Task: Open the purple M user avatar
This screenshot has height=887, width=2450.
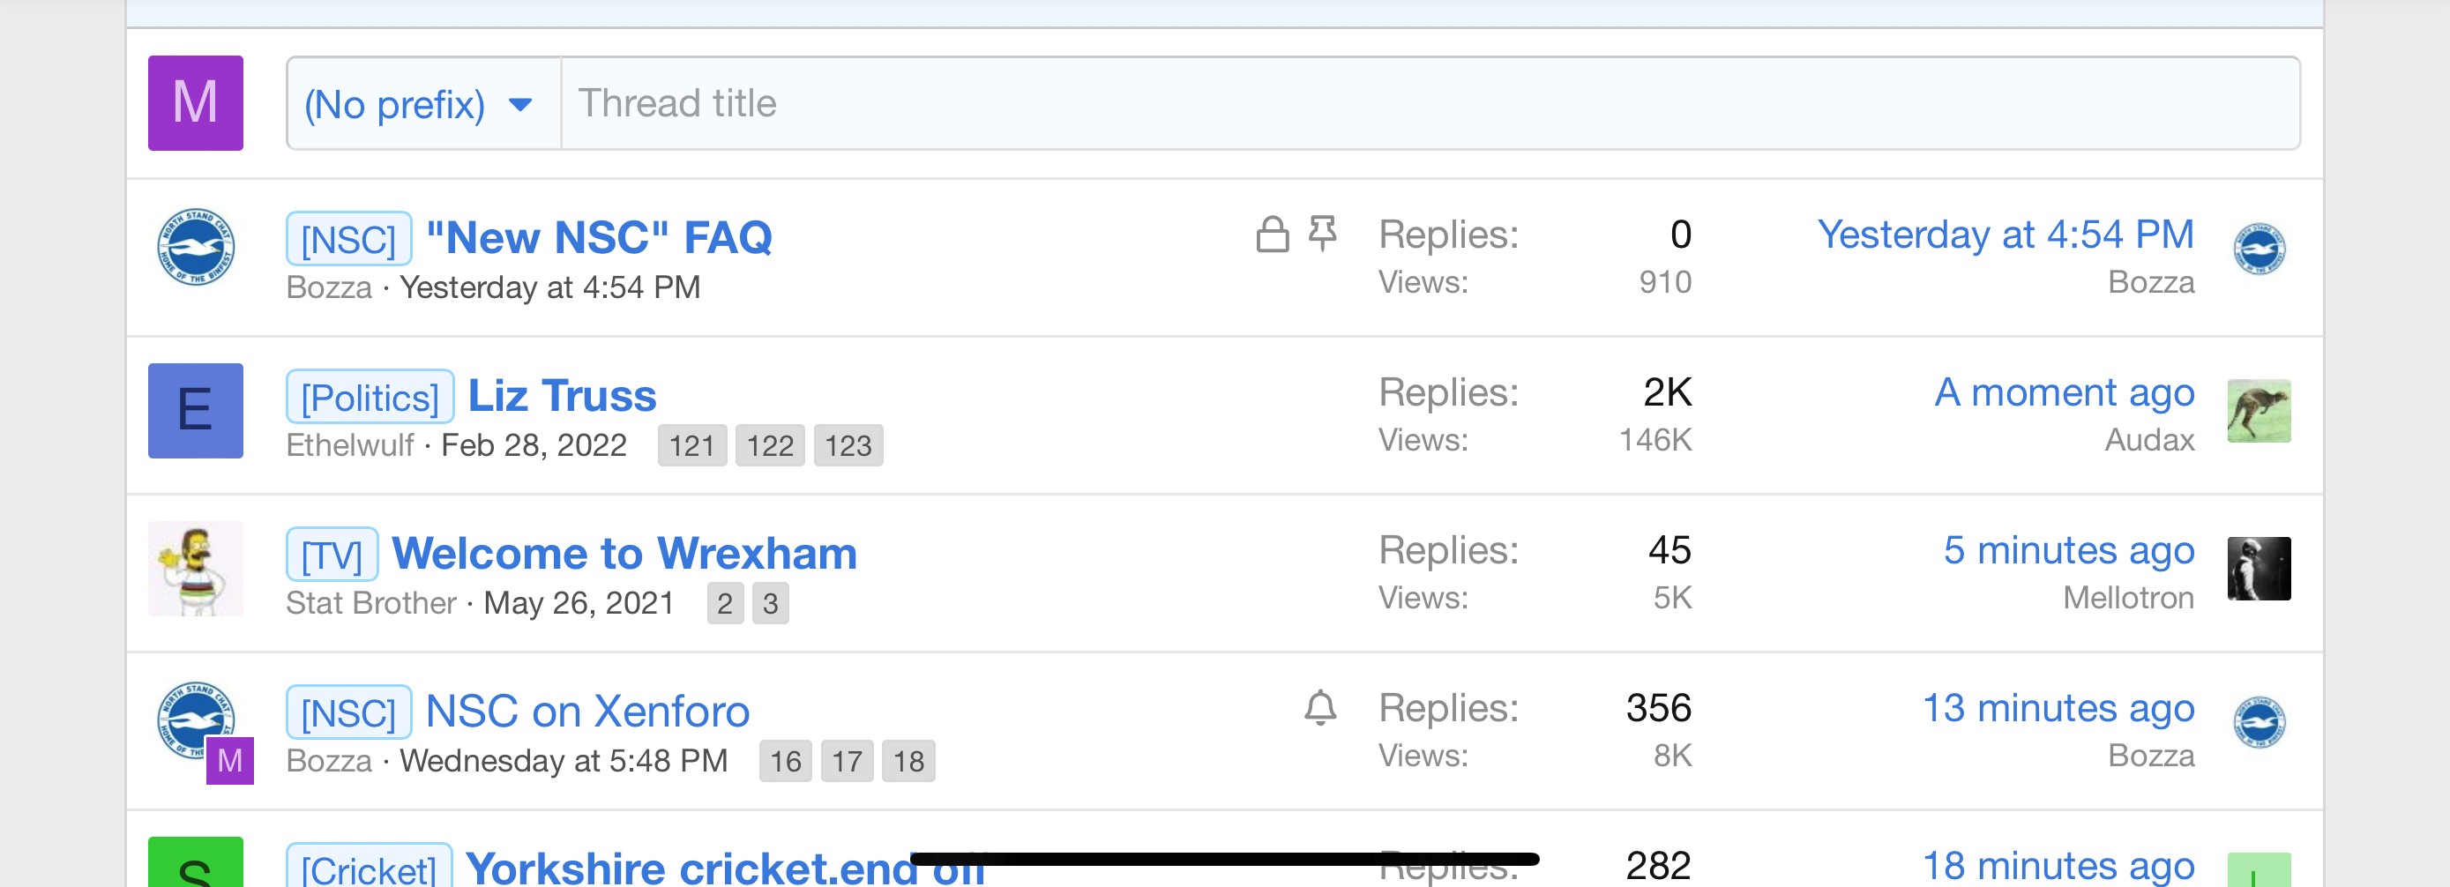Action: pos(195,102)
